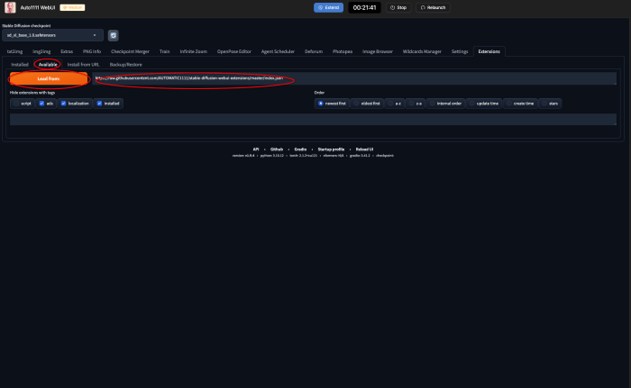631x388 pixels.
Task: Open the Infinite Zoom tab
Action: pos(193,51)
